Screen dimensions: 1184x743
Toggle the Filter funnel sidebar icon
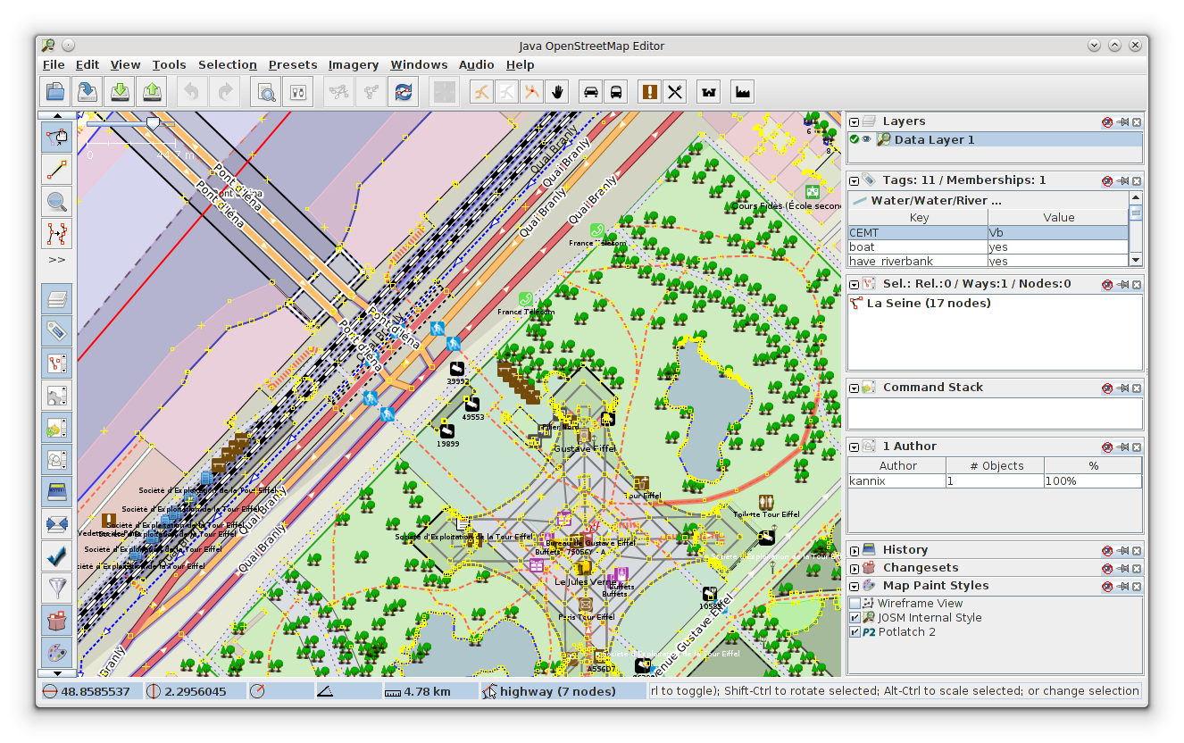(57, 587)
